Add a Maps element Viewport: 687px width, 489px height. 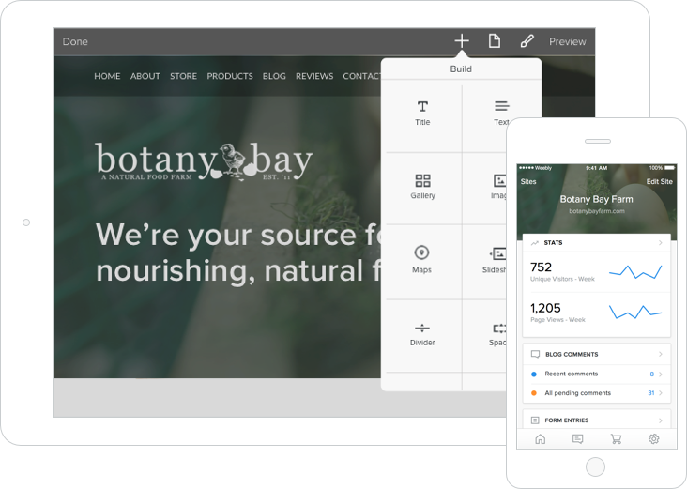point(421,259)
